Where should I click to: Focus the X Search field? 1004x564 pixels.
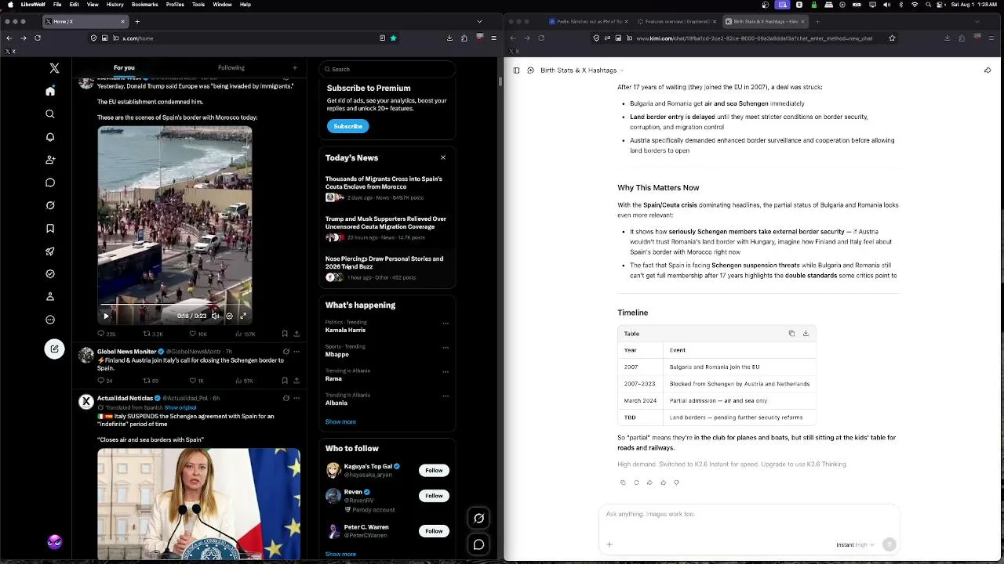(387, 69)
